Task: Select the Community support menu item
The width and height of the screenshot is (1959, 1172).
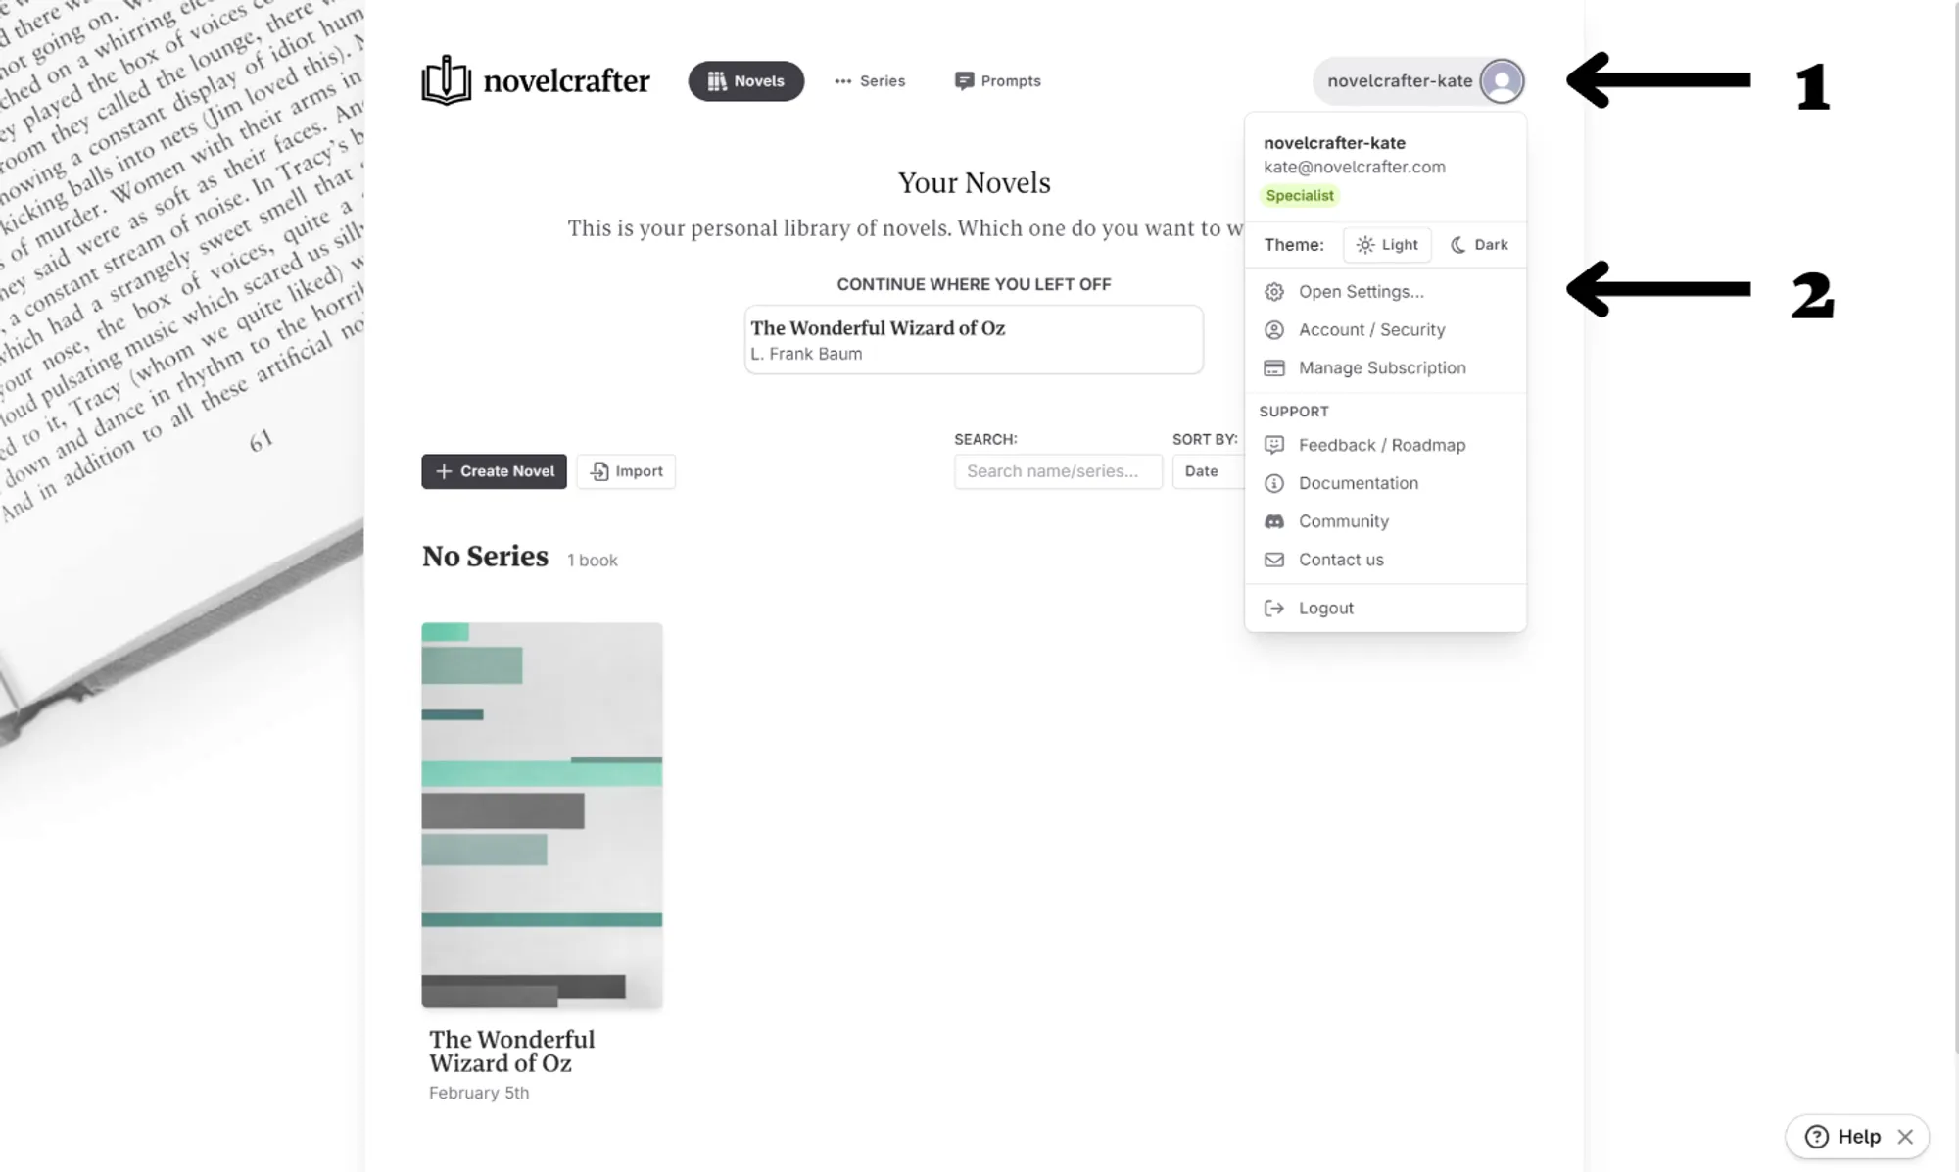Action: coord(1343,522)
